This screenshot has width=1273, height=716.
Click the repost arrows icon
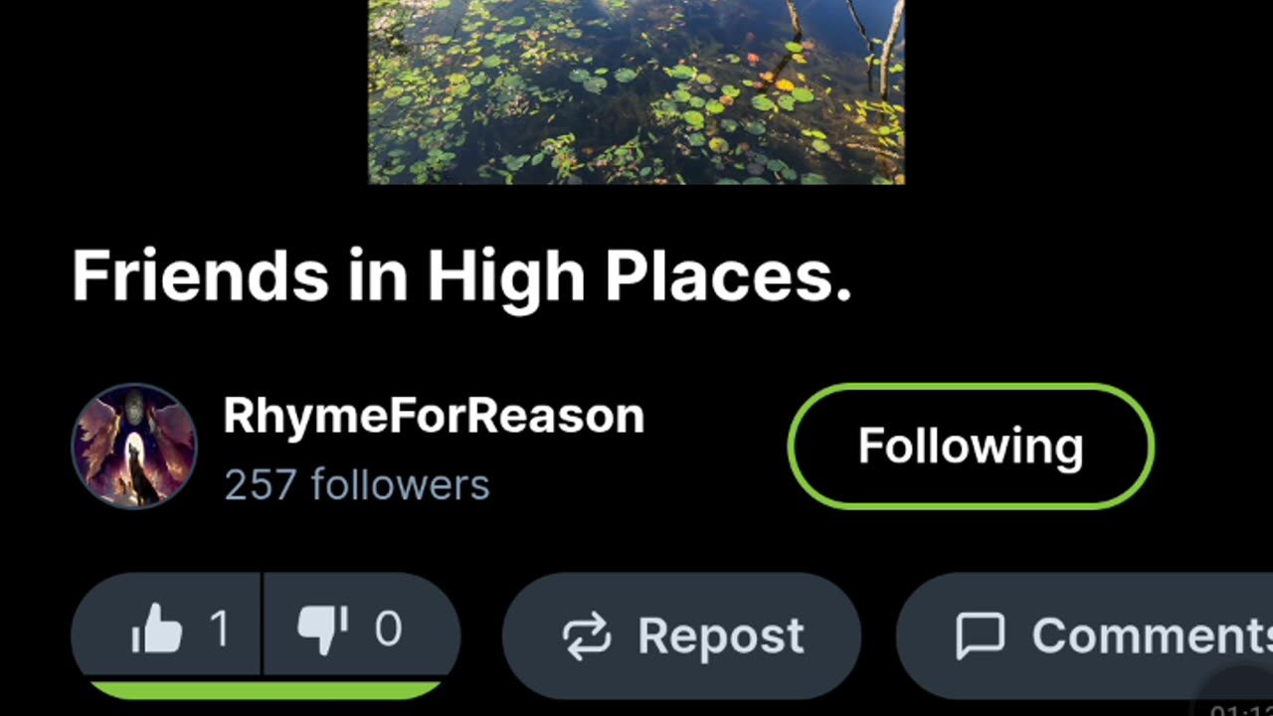587,637
